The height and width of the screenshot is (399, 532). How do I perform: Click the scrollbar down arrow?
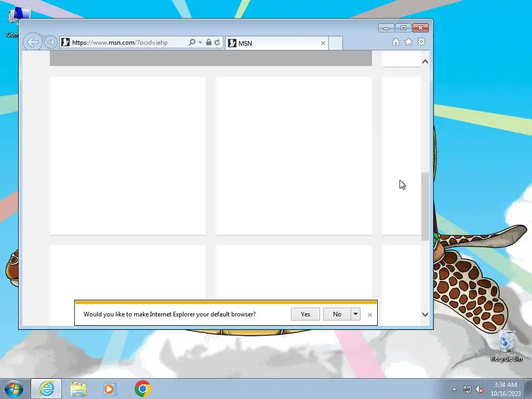tap(425, 314)
